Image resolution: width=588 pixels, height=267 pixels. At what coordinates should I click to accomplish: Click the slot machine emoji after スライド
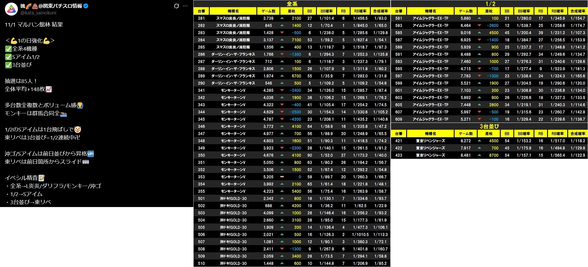point(86,162)
